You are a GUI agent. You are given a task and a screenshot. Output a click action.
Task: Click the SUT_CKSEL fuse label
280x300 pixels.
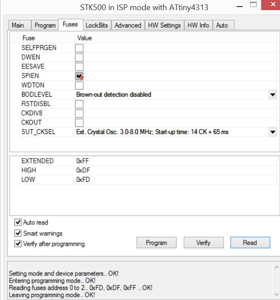39,132
